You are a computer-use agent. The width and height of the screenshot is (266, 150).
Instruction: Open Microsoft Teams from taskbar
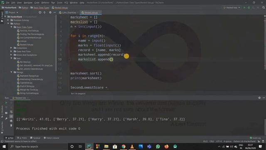149,146
